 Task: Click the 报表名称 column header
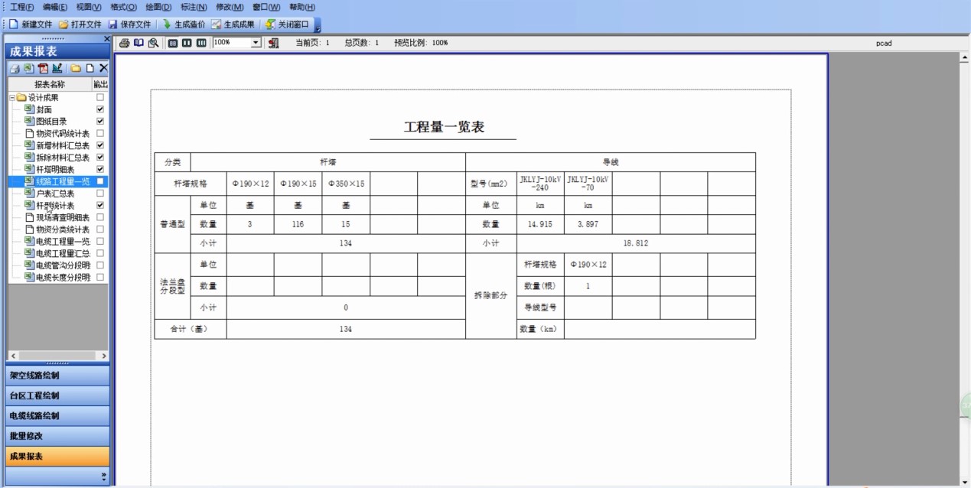click(50, 84)
